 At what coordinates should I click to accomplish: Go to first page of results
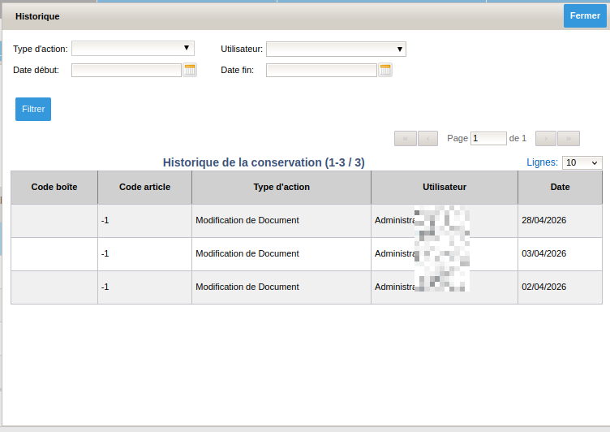[x=406, y=138]
